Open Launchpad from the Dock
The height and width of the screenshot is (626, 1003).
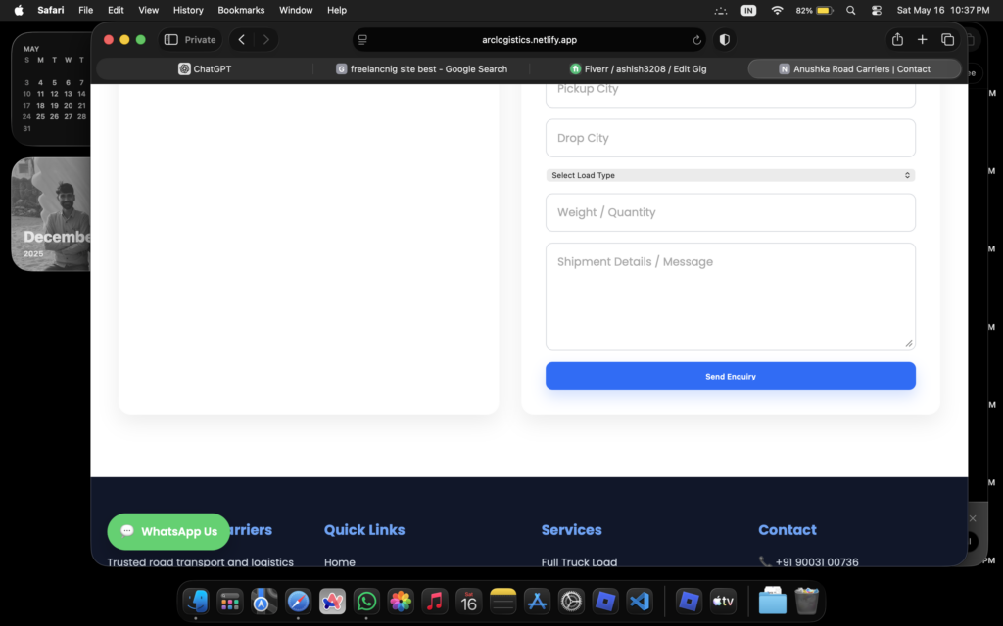point(229,602)
